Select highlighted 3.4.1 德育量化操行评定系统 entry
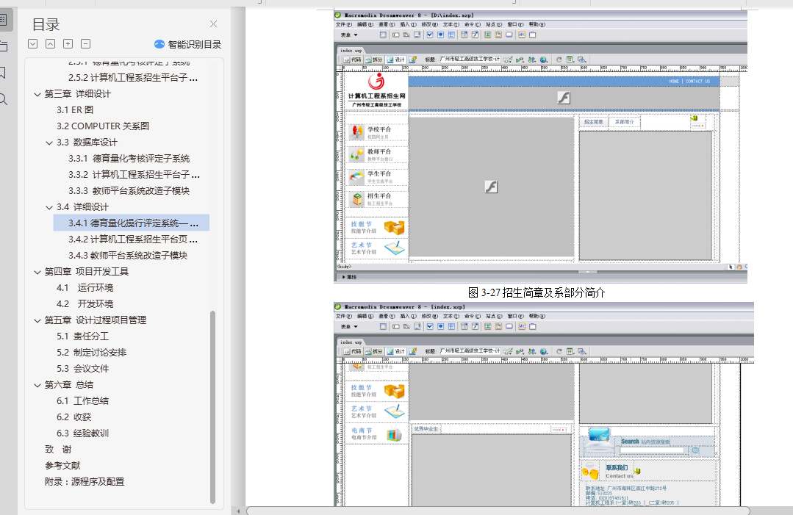This screenshot has height=515, width=793. click(132, 223)
